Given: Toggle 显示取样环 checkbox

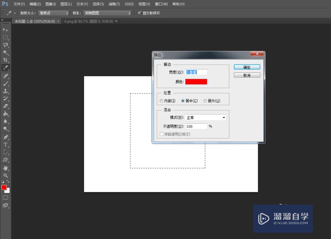Looking at the screenshot, I should pos(139,13).
